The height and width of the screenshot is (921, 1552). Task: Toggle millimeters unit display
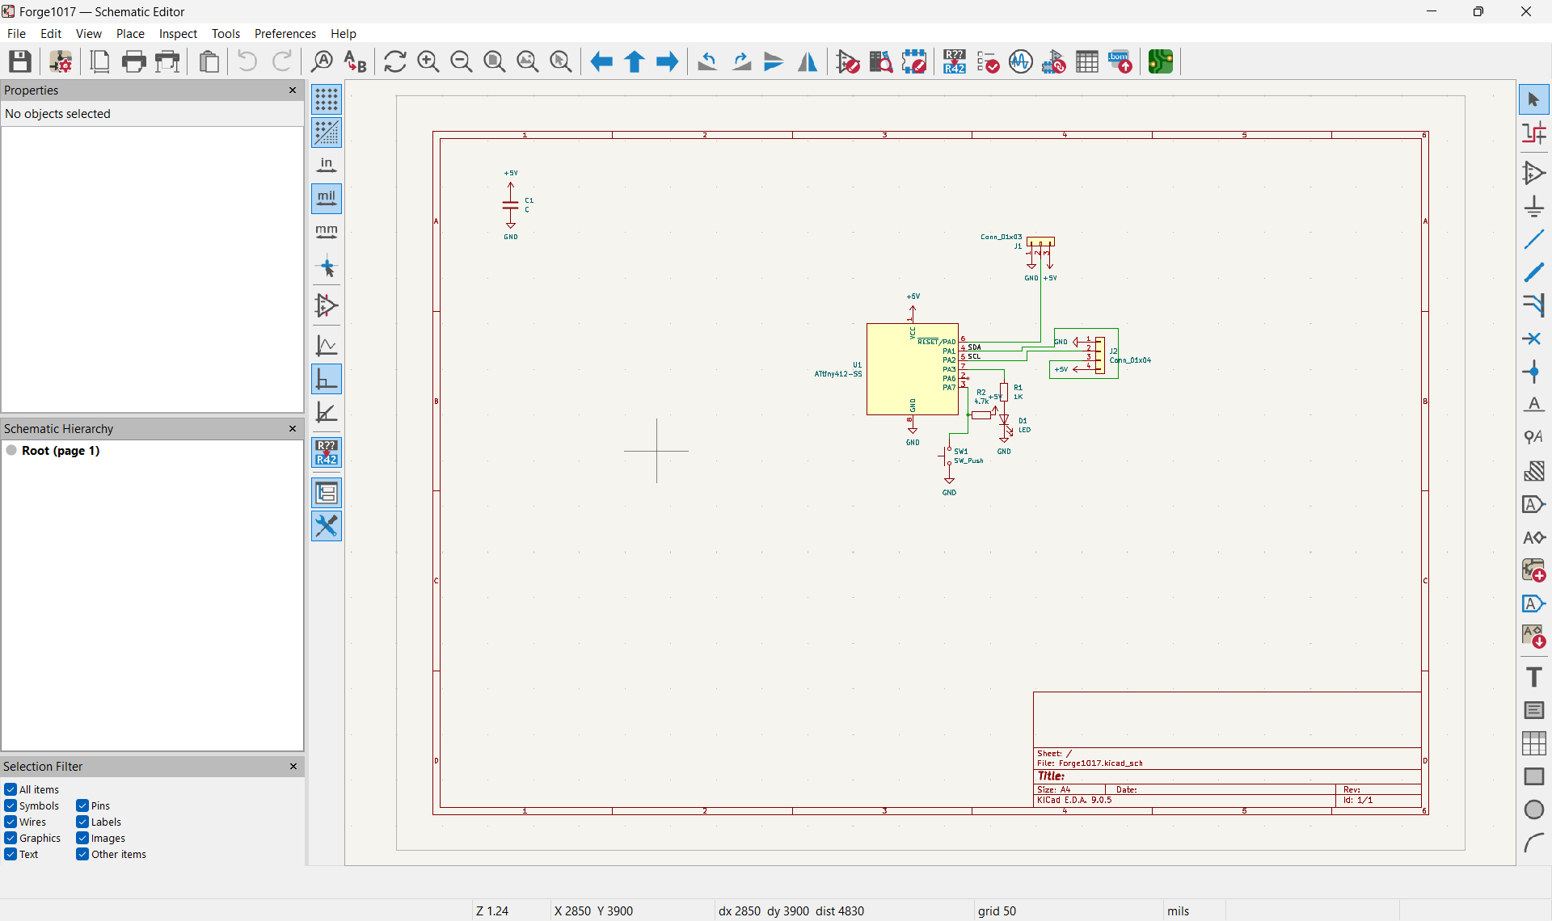tap(327, 232)
